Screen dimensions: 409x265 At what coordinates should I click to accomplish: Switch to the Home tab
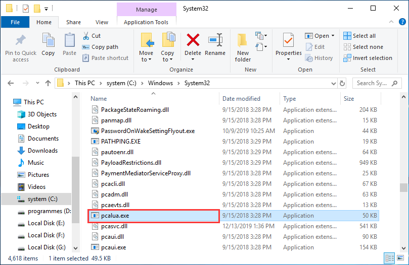(44, 22)
